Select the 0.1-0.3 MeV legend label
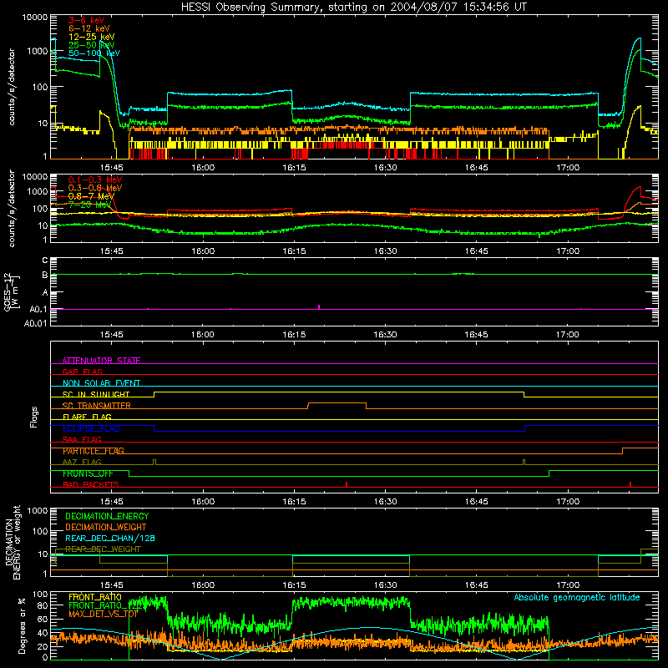The width and height of the screenshot is (668, 668). 95,180
